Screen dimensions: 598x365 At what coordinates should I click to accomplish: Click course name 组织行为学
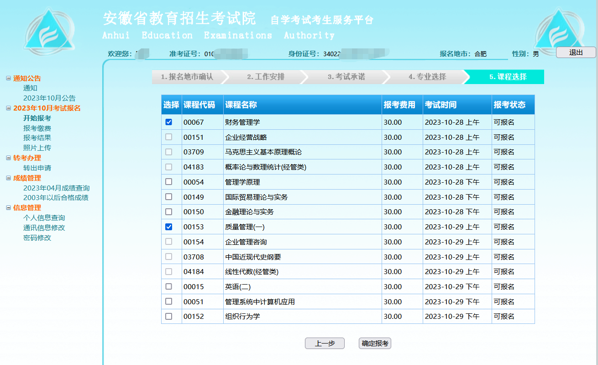pos(242,317)
